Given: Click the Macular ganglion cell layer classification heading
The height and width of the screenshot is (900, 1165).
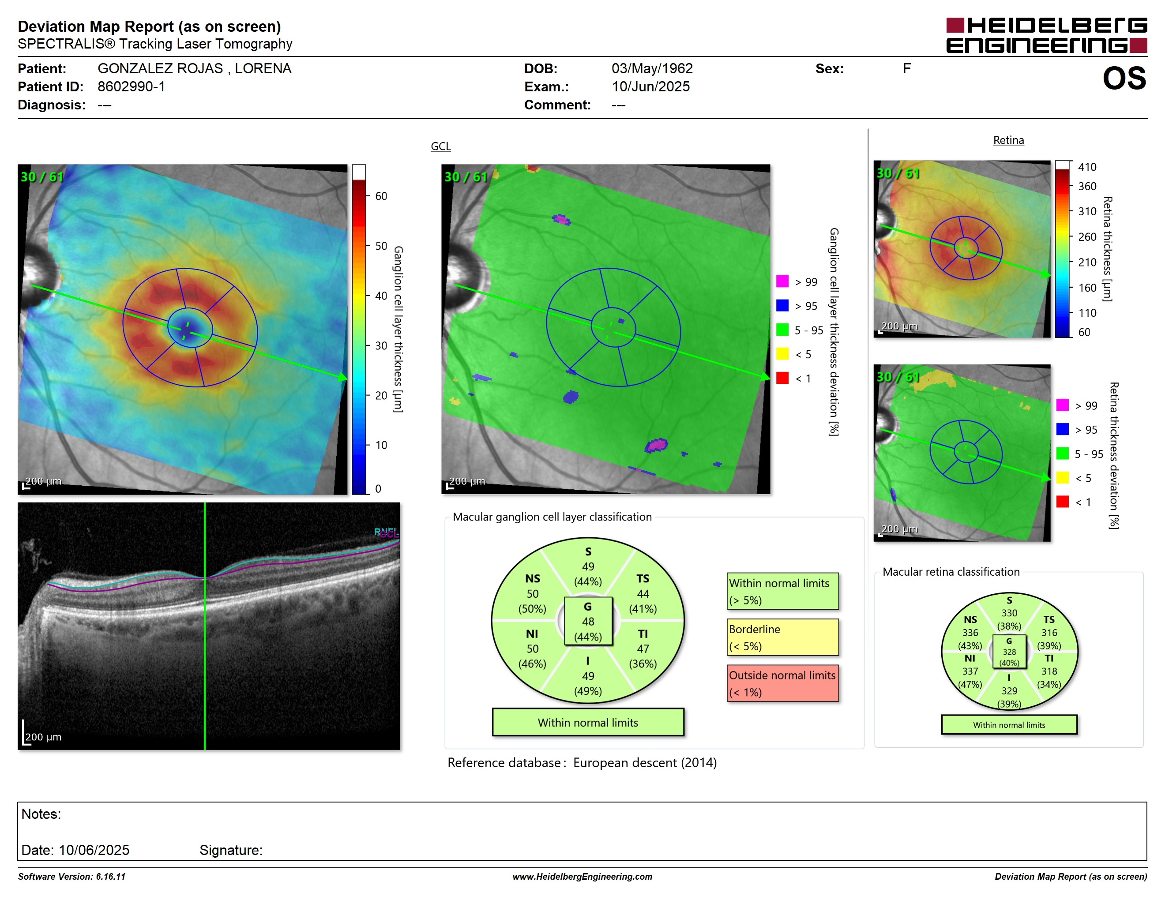Looking at the screenshot, I should [x=552, y=517].
